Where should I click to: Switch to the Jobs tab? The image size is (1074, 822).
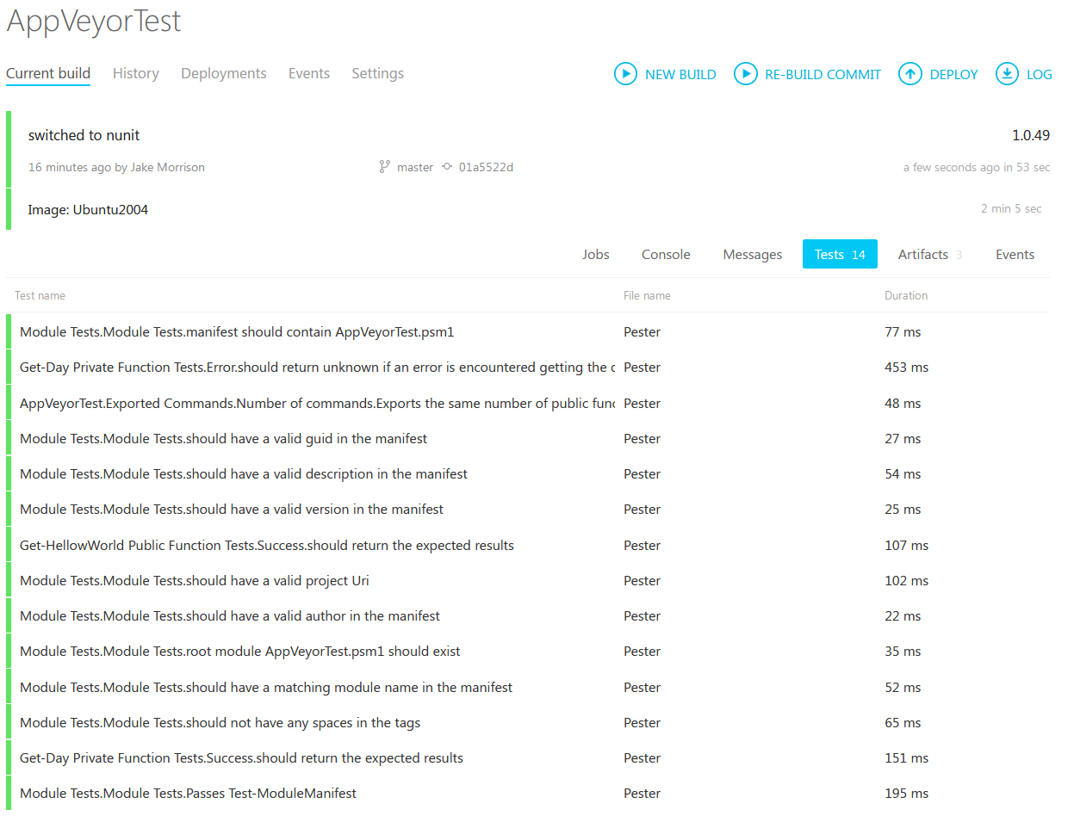(596, 254)
